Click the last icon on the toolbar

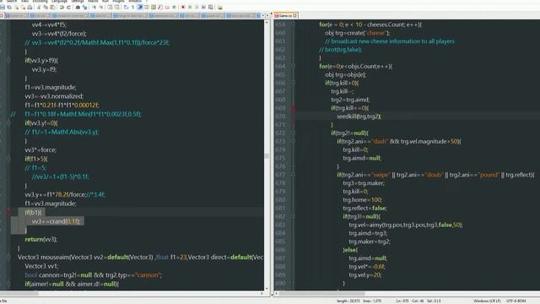pos(219,8)
